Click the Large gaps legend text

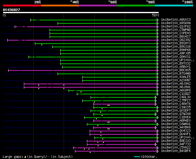tap(38, 157)
